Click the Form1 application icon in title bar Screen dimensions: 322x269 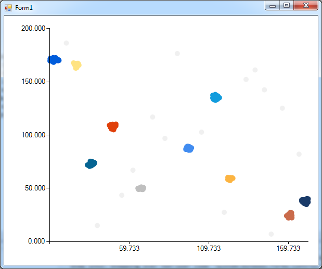click(x=8, y=8)
